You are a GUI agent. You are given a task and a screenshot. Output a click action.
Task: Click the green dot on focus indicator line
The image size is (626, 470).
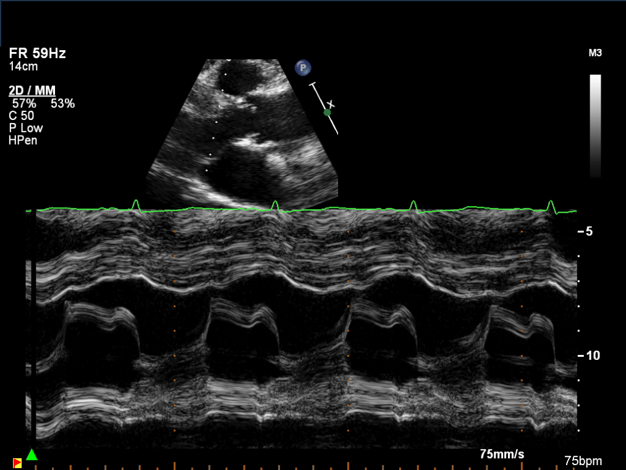[327, 112]
